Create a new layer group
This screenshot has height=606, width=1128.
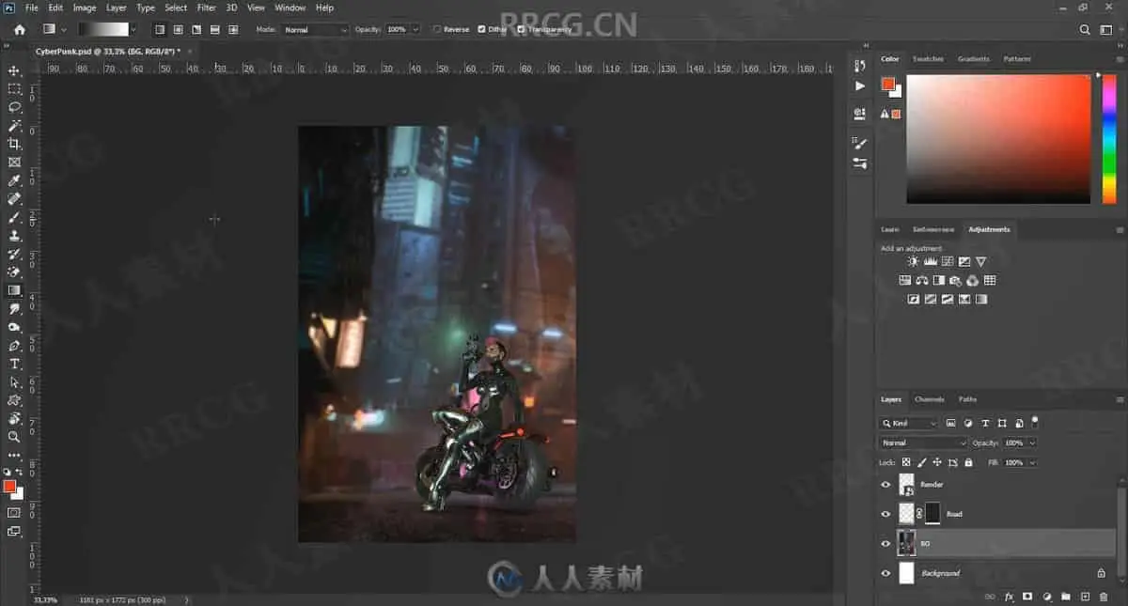click(1065, 597)
